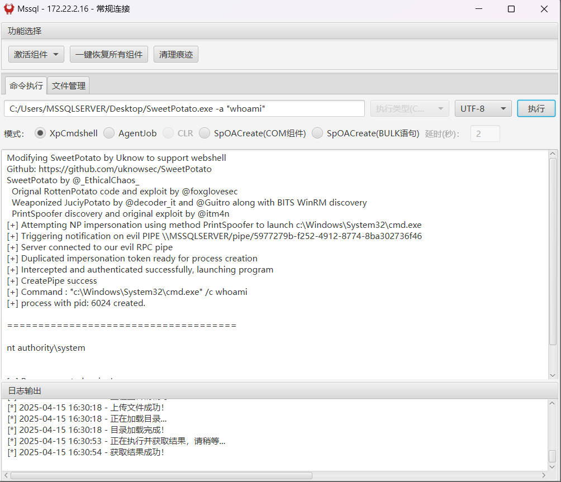Click the log entry 上传文件成功!

(x=85, y=408)
